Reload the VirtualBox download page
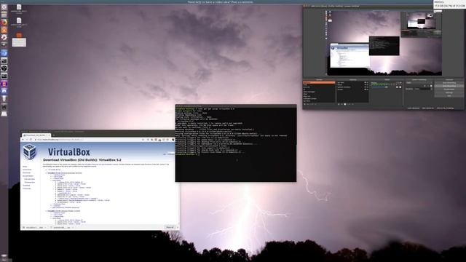466x262 pixels. [31, 140]
